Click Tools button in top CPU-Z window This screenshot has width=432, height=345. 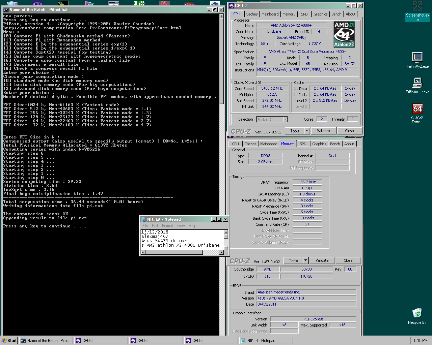pos(295,131)
